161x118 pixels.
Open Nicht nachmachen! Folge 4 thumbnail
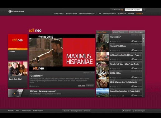coord(102,57)
